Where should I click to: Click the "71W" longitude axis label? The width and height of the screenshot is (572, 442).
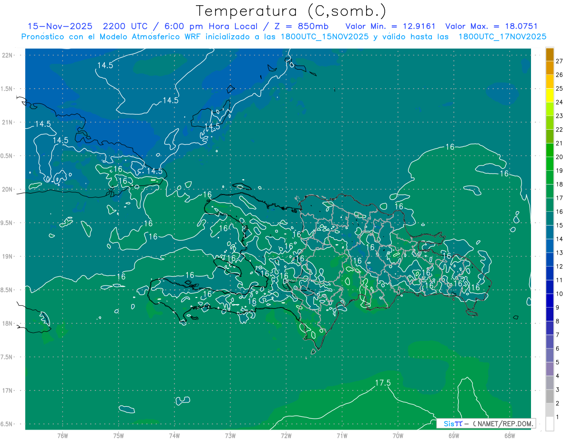tap(342, 435)
